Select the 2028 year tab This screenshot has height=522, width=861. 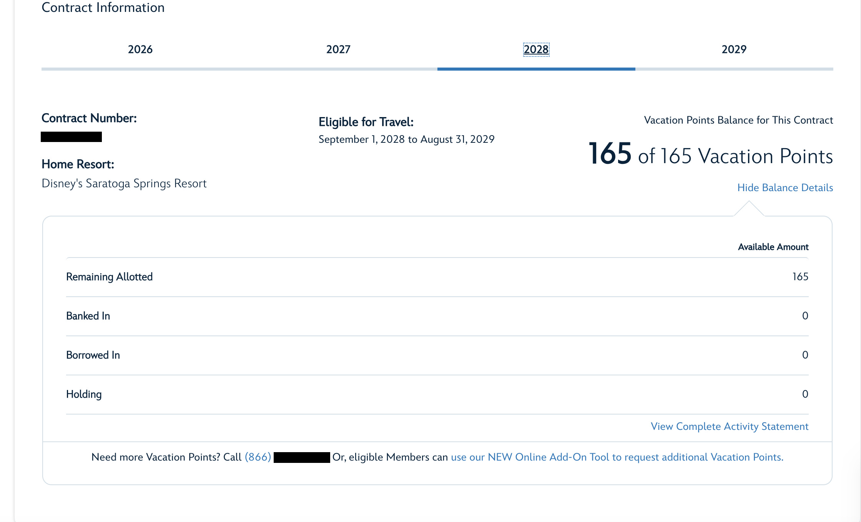[x=536, y=50]
